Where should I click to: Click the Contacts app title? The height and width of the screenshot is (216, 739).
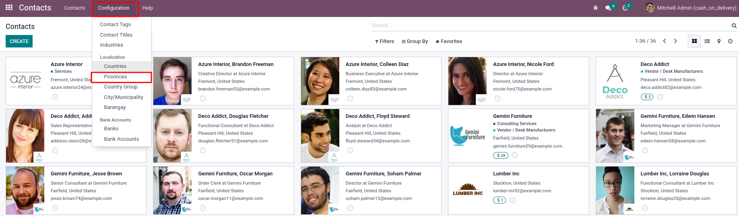tap(35, 8)
